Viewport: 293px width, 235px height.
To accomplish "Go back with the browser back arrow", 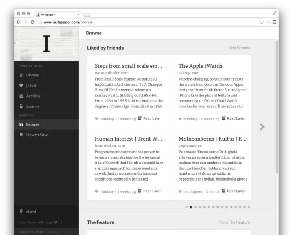I will (18, 22).
